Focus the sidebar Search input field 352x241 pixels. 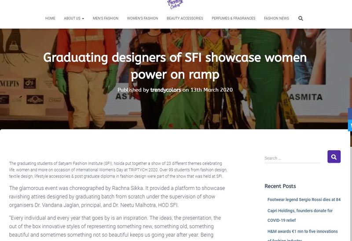[292, 158]
